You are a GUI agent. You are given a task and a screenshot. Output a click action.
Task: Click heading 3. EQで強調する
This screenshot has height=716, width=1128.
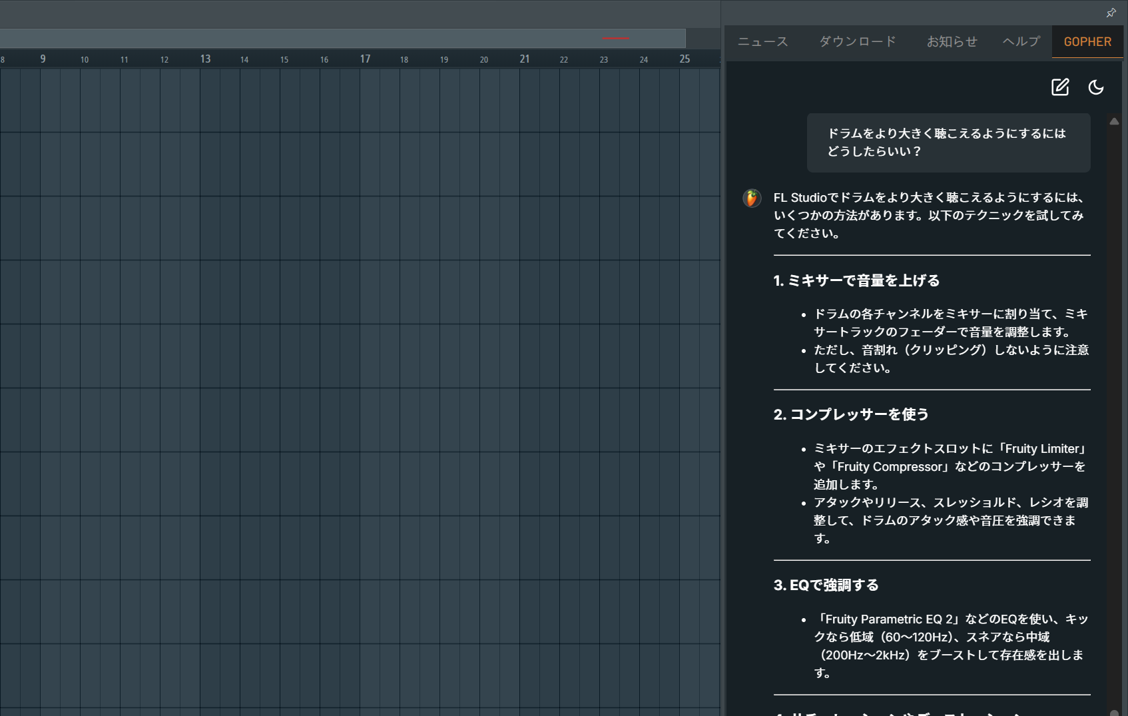(x=826, y=585)
